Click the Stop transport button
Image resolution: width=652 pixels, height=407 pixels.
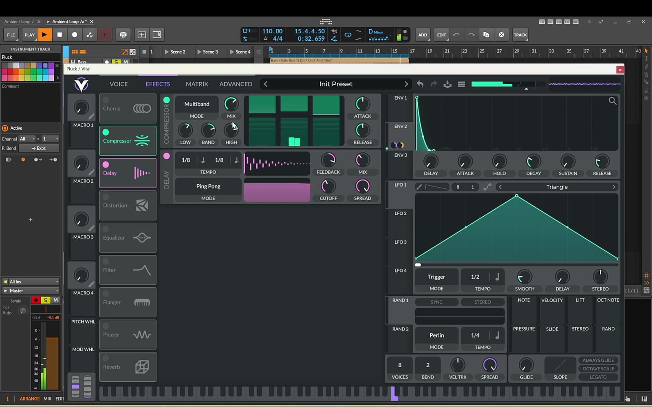(59, 35)
